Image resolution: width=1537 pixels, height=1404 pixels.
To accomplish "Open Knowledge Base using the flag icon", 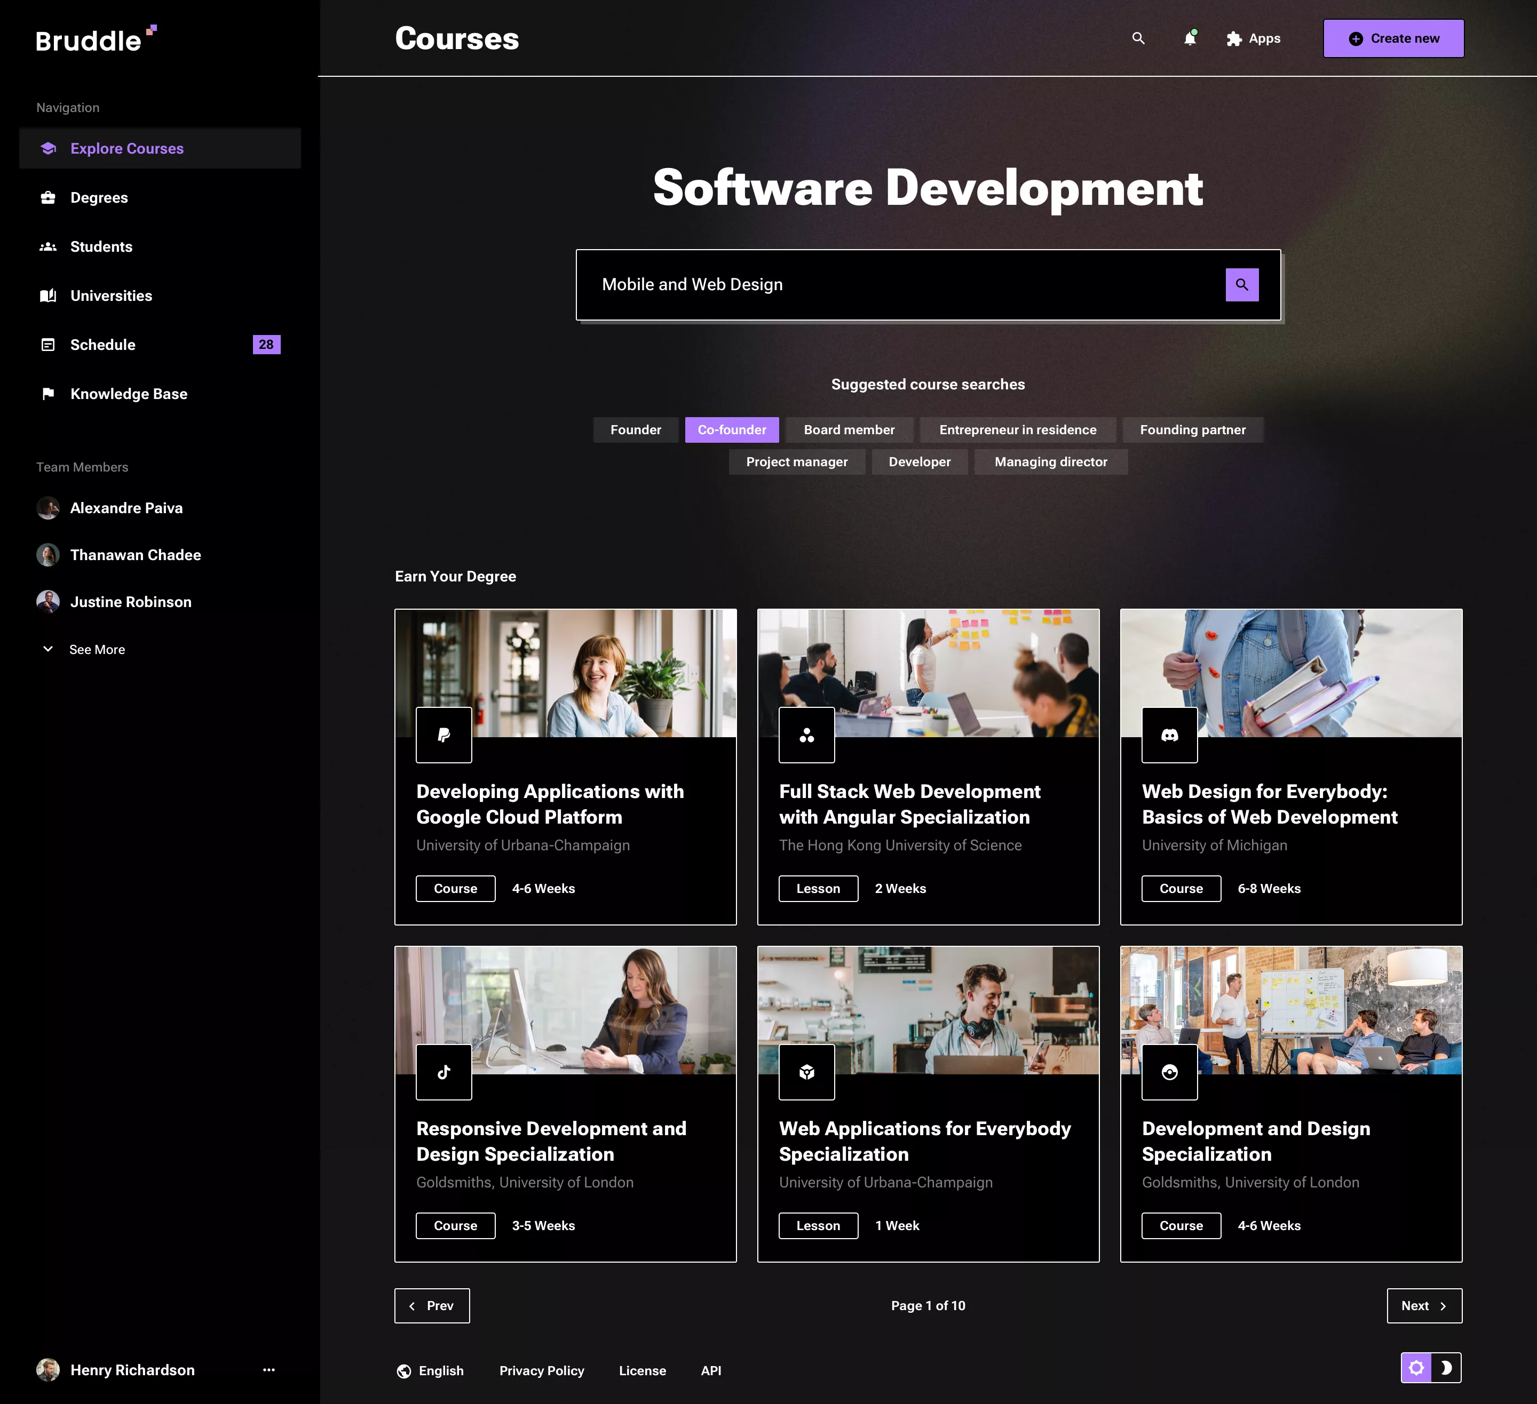I will [x=48, y=393].
